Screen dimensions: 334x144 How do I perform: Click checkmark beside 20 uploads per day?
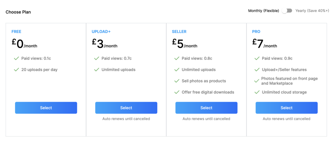(16, 70)
